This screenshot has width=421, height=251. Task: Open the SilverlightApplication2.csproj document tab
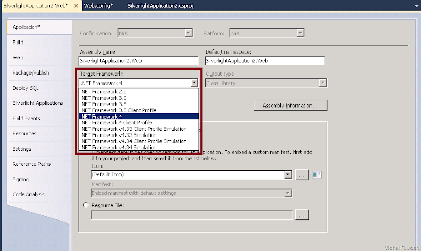click(161, 6)
